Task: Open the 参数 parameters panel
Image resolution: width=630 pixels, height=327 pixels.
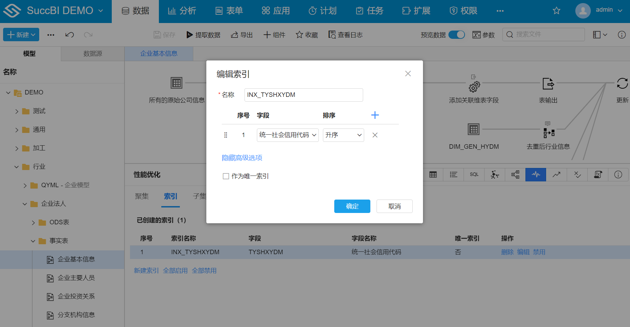Action: (484, 34)
